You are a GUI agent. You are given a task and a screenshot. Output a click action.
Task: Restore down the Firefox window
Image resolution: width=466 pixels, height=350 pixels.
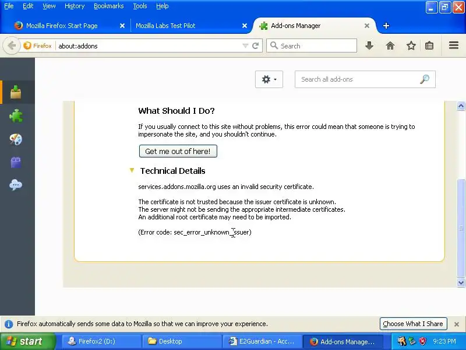click(445, 8)
